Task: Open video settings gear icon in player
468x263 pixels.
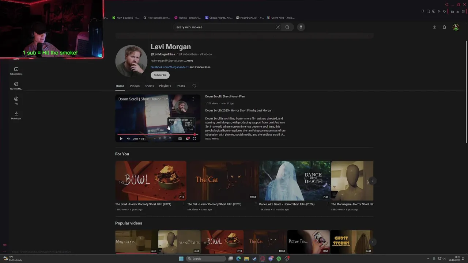Action: 188,139
